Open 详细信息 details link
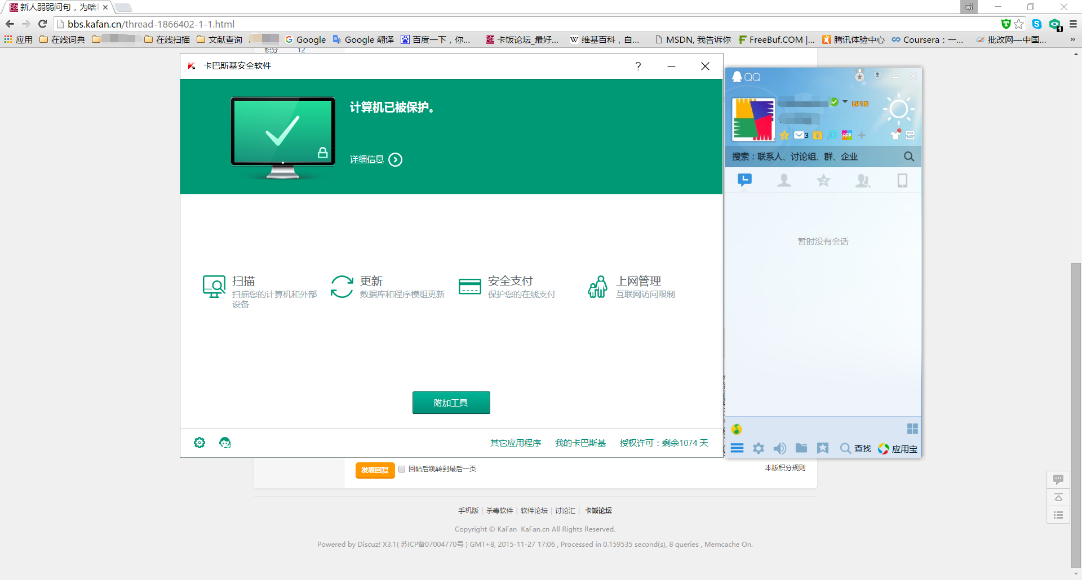This screenshot has height=580, width=1082. [x=367, y=160]
